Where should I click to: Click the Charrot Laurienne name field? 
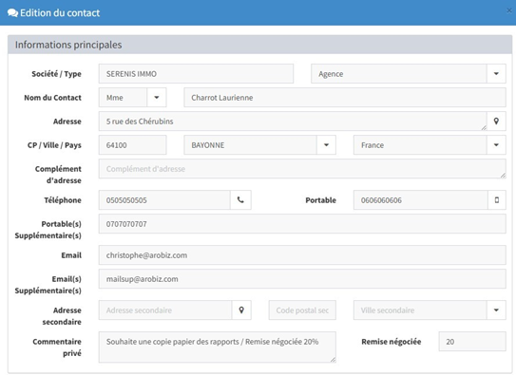(x=345, y=97)
